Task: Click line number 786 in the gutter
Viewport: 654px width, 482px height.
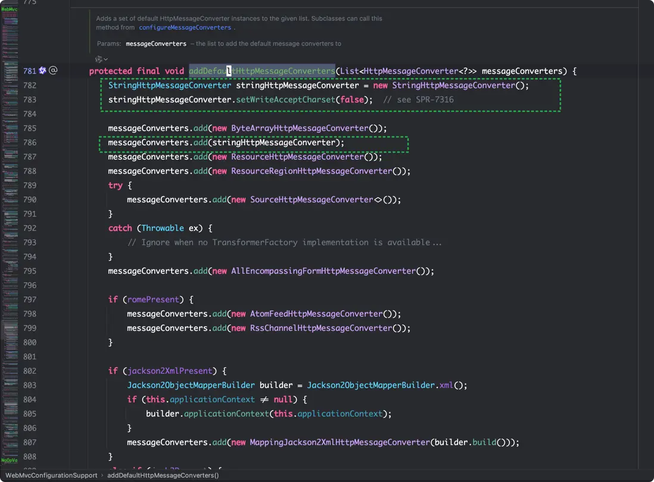Action: click(x=29, y=143)
